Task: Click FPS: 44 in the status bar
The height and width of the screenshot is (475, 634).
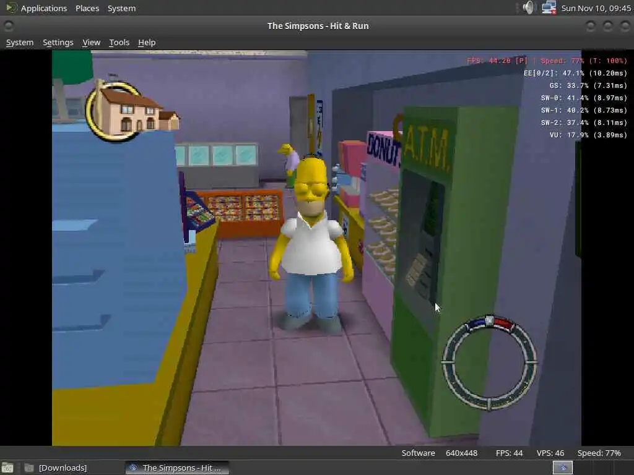Action: 509,453
